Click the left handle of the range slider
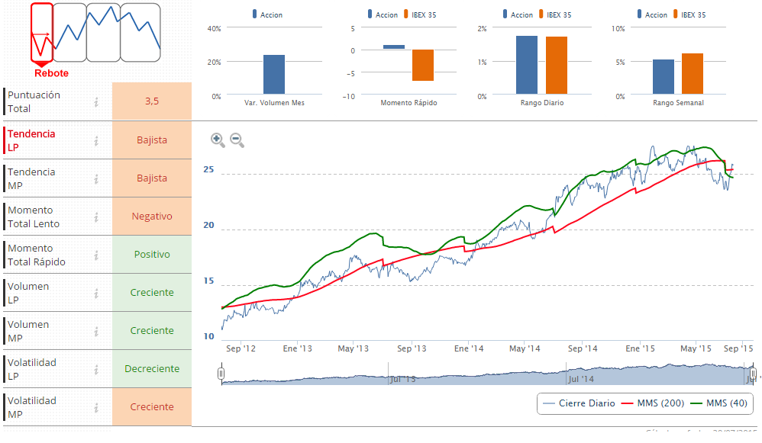 click(x=221, y=374)
